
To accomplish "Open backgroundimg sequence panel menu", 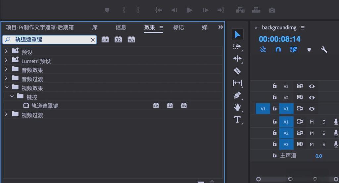I will coord(303,28).
